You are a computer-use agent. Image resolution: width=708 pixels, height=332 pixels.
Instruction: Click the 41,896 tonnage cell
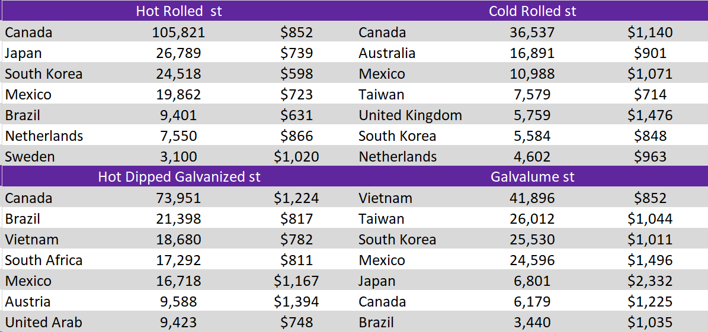coord(532,198)
